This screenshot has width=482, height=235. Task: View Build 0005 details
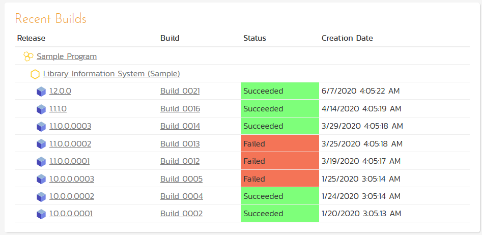coord(181,179)
